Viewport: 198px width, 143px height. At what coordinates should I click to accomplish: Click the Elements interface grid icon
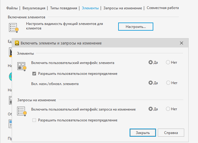click(x=22, y=66)
